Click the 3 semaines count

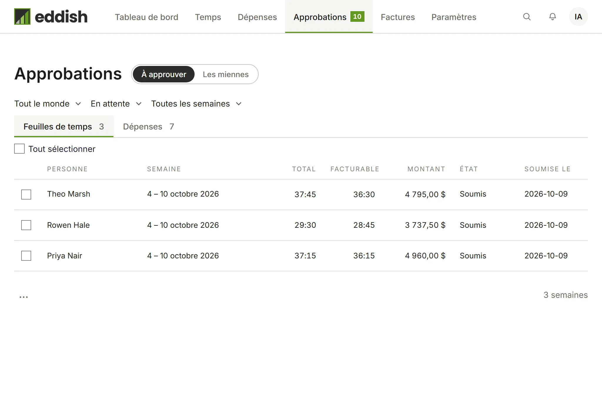pyautogui.click(x=566, y=295)
